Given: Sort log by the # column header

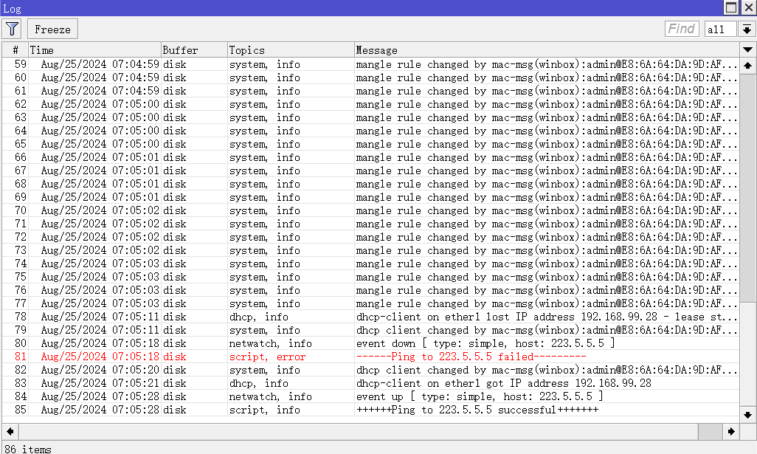Looking at the screenshot, I should [15, 50].
